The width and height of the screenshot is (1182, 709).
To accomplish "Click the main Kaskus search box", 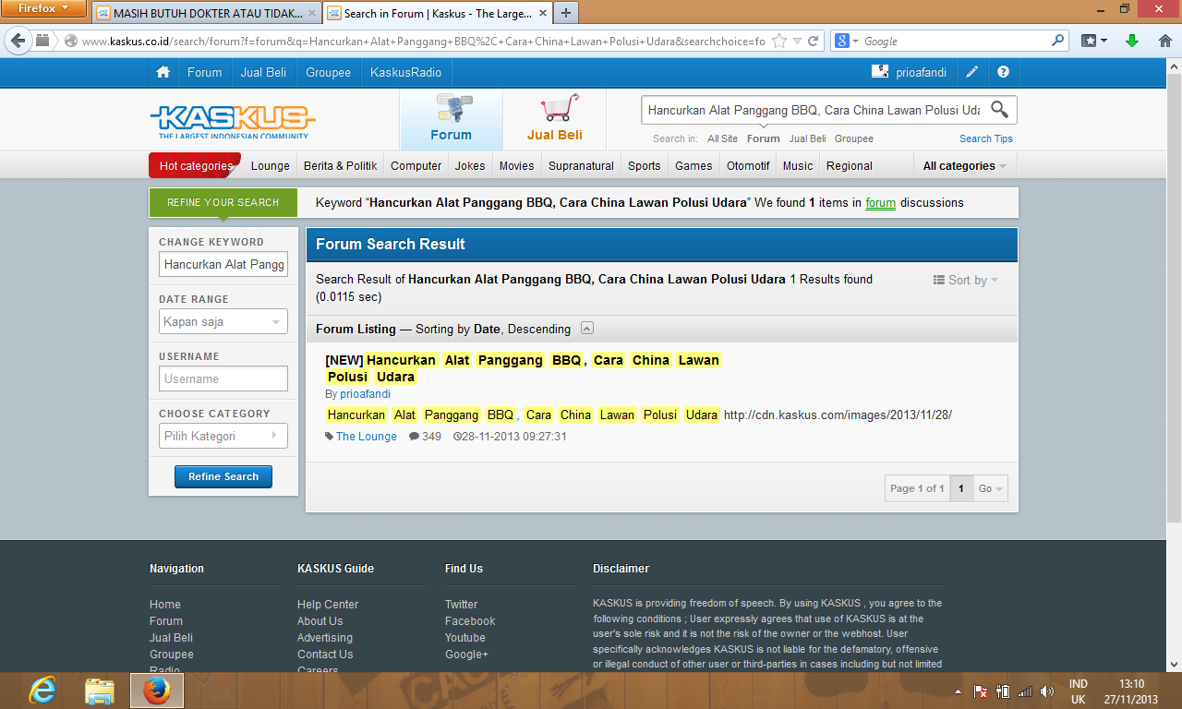I will click(x=813, y=110).
